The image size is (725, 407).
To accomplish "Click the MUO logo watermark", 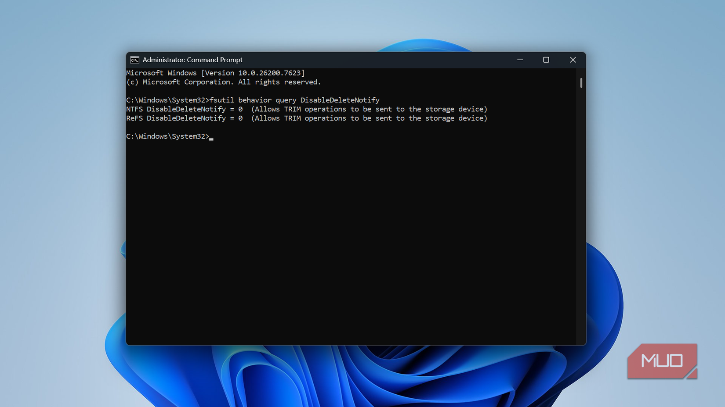I will pos(662,361).
